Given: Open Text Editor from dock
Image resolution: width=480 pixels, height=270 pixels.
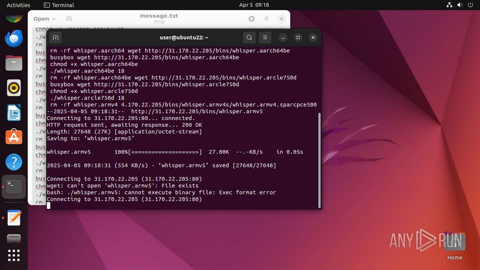Looking at the screenshot, I should point(14,218).
